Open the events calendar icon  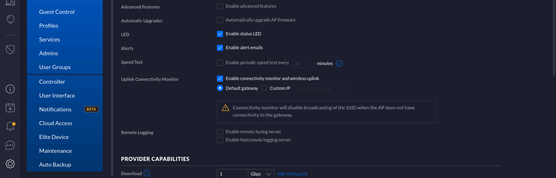[10, 108]
